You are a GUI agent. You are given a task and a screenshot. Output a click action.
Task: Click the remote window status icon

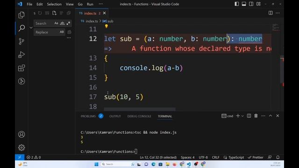pos(20,157)
